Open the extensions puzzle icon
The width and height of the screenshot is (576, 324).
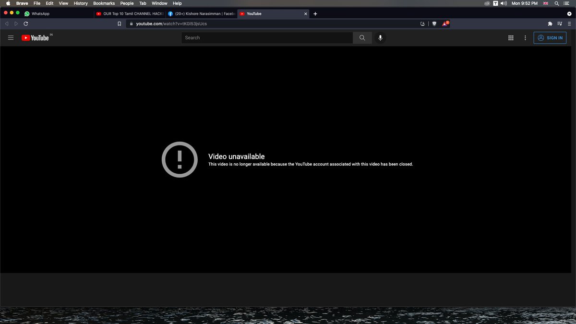click(x=550, y=24)
